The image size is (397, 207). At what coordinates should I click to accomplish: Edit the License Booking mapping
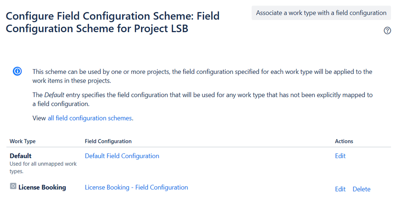pyautogui.click(x=340, y=189)
